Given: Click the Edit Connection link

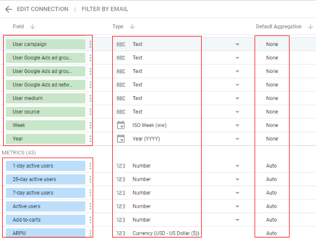Looking at the screenshot, I should [x=42, y=9].
